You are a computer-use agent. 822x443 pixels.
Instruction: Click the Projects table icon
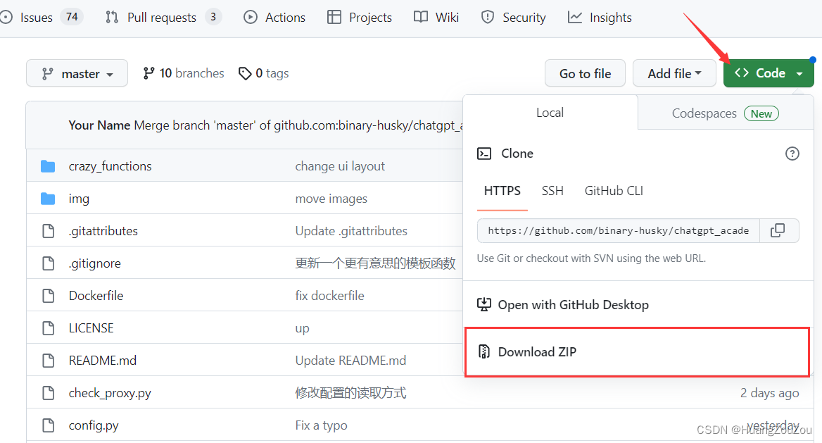click(334, 18)
